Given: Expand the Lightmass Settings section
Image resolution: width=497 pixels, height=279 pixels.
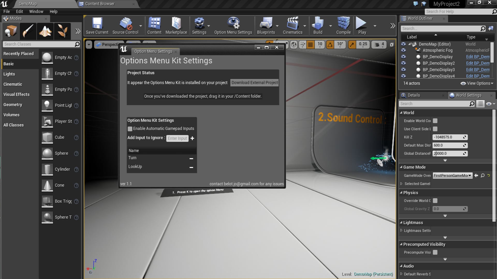Looking at the screenshot, I should (401, 230).
